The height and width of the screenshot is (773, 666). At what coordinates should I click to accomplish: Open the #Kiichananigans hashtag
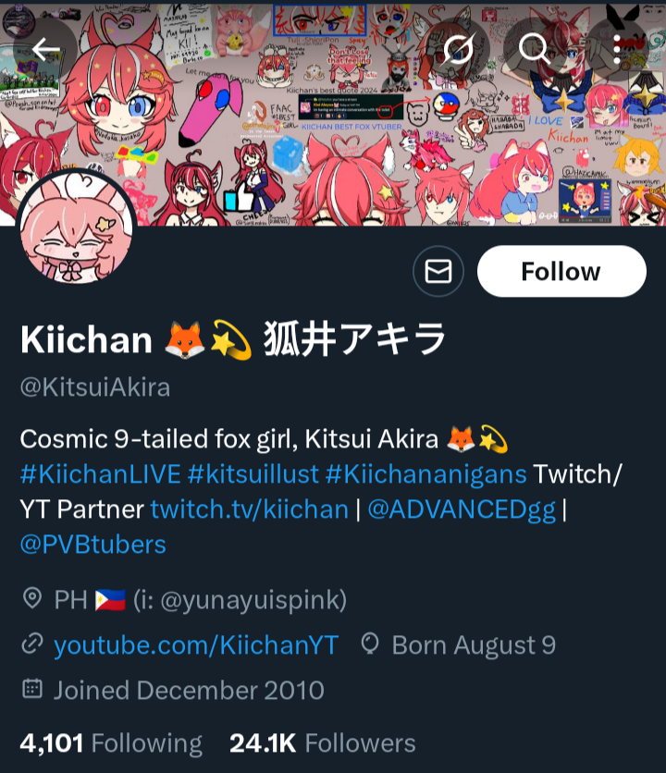[x=426, y=474]
